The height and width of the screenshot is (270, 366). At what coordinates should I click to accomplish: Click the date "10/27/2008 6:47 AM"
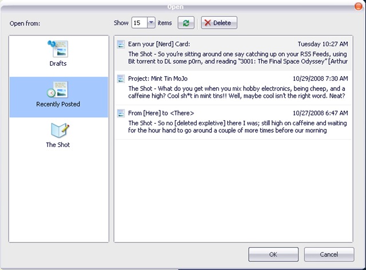pos(320,113)
